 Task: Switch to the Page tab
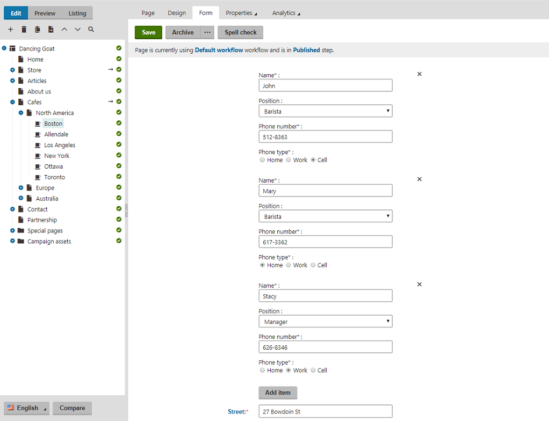[148, 13]
